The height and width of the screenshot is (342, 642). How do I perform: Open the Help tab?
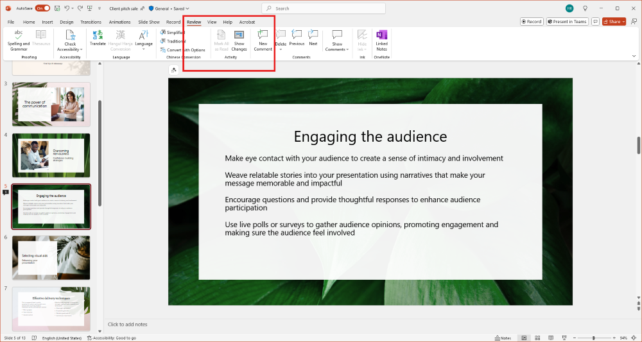click(x=228, y=22)
